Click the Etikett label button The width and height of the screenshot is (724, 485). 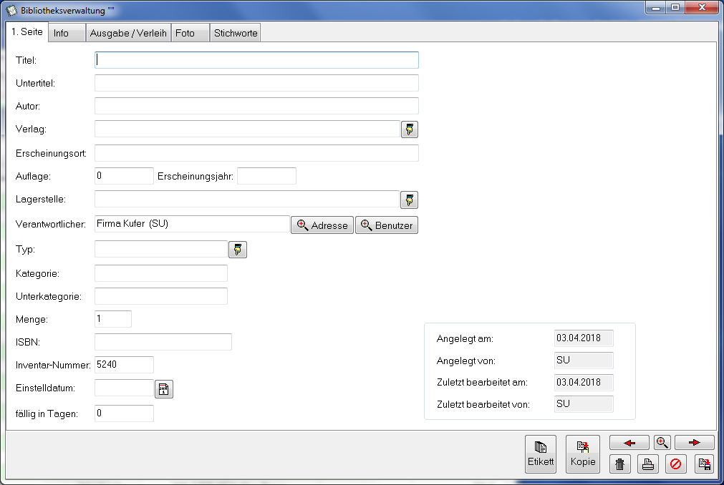click(541, 454)
